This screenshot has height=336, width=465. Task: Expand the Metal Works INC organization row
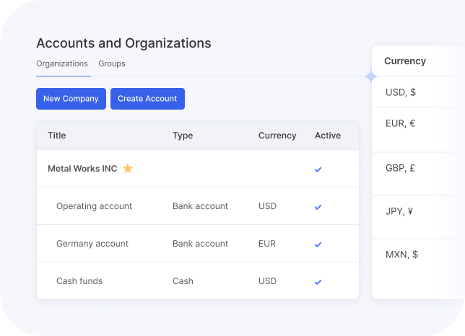tap(82, 169)
